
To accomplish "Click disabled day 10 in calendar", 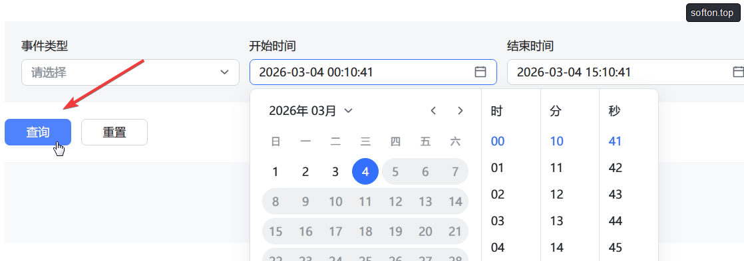I will (x=335, y=202).
